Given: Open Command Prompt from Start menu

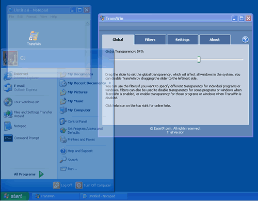Looking at the screenshot, I should 22,138.
